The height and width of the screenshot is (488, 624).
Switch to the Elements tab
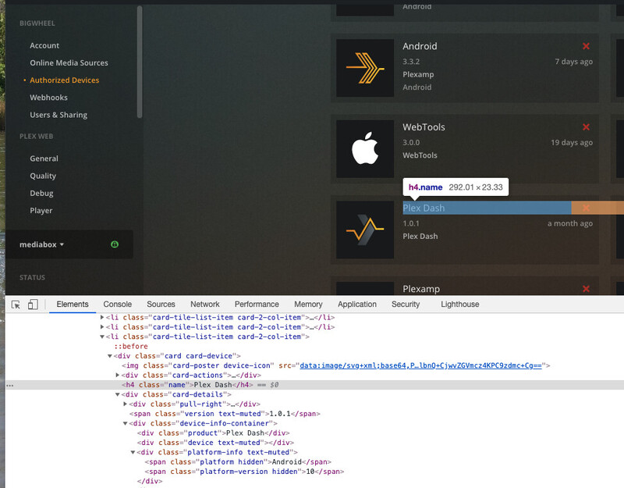click(73, 305)
